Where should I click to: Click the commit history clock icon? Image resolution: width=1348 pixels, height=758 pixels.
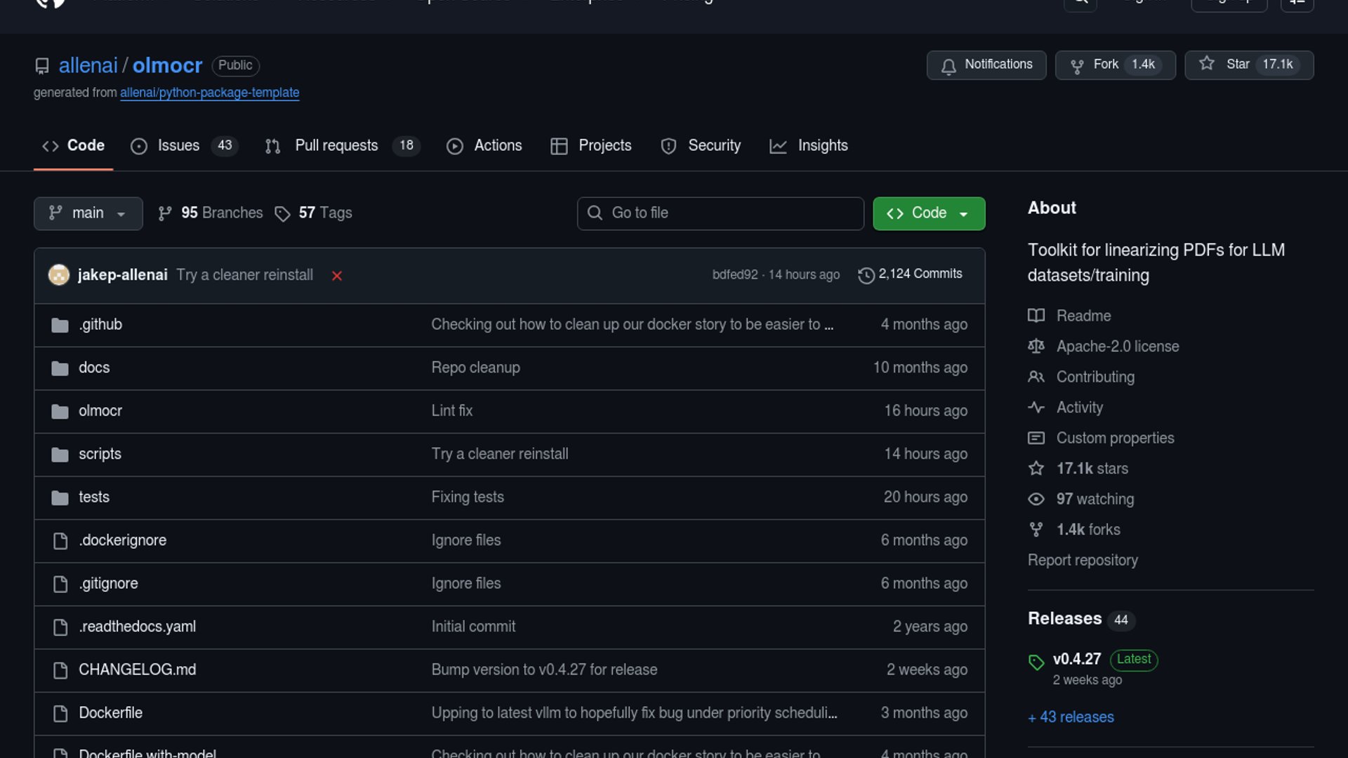point(866,275)
